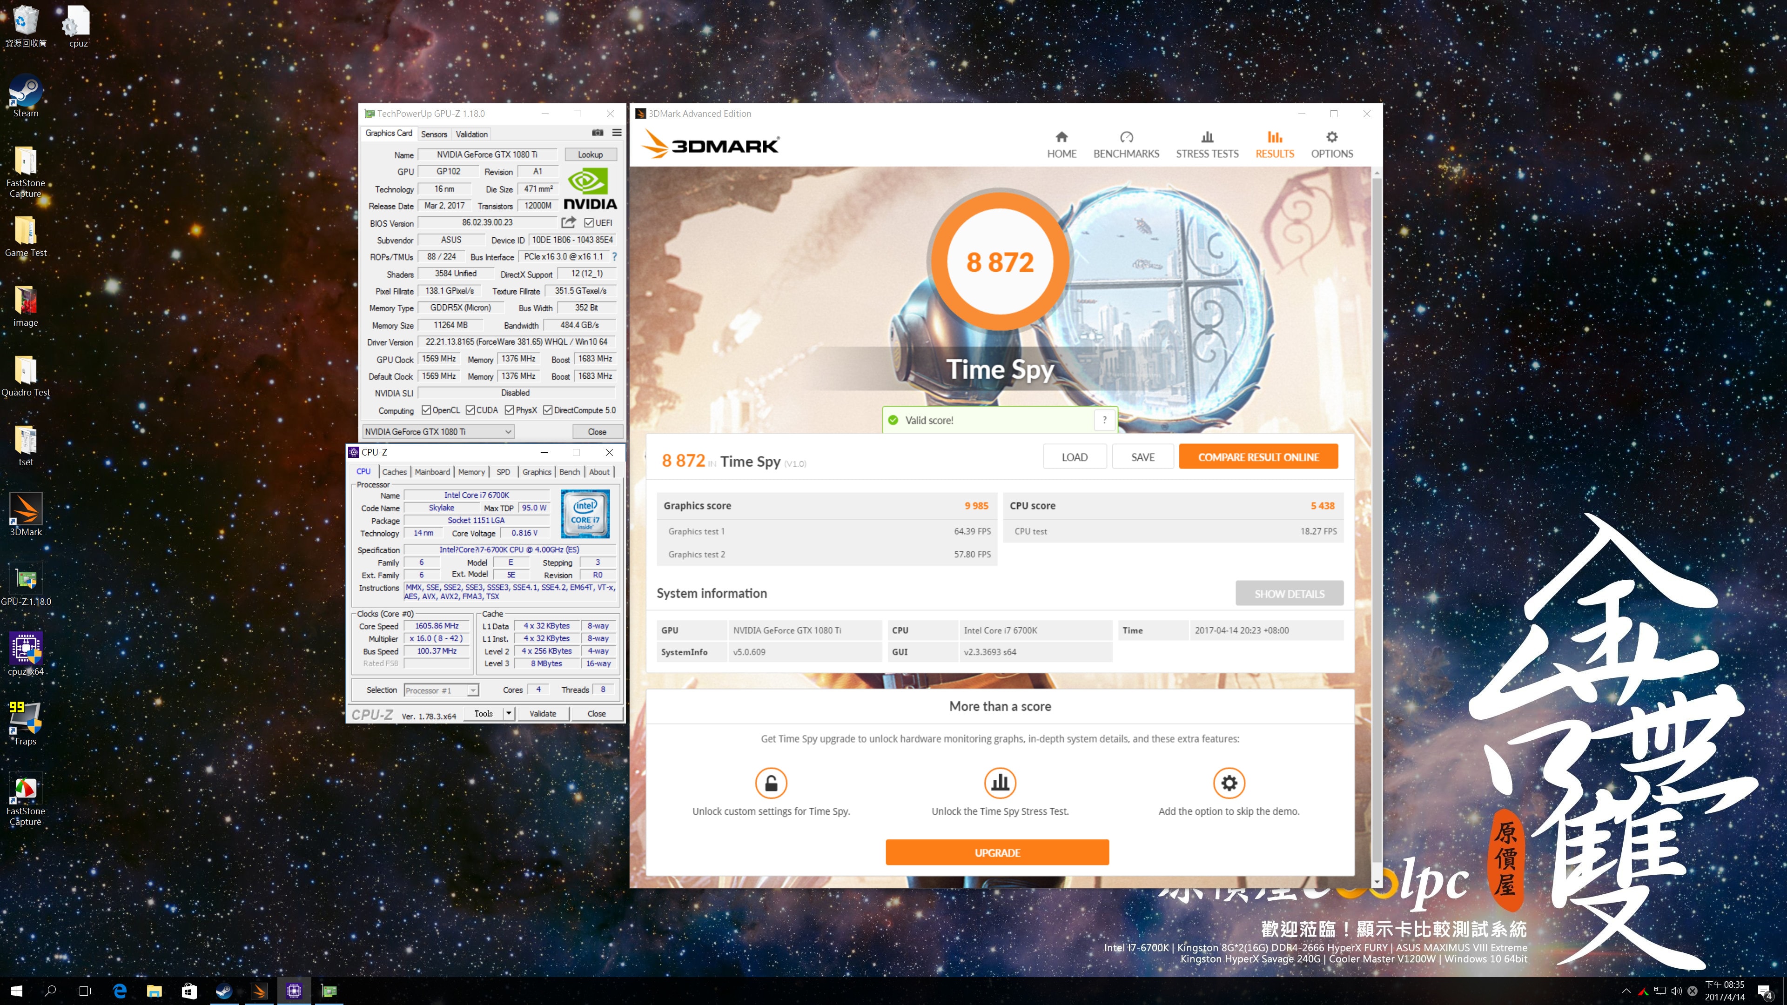Screen dimensions: 1787x1005
Task: Open the Processor #1 selection dropdown in CPU-Z
Action: pos(441,690)
